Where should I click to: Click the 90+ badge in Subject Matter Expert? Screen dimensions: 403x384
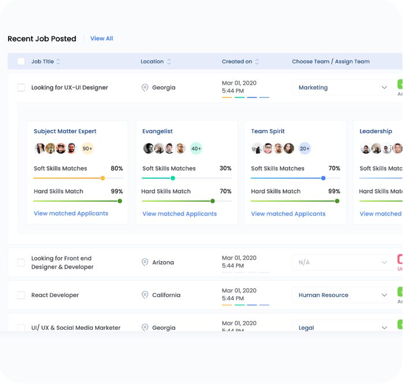87,149
